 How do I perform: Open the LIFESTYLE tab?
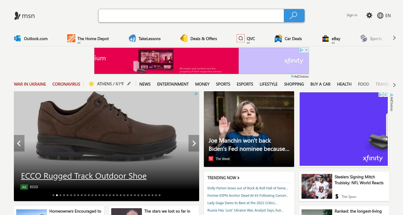(268, 84)
